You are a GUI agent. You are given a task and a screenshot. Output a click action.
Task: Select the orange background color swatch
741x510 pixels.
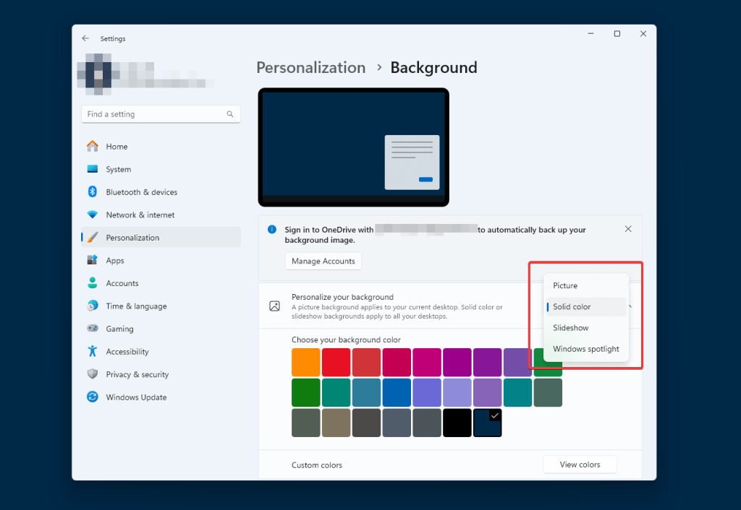(x=305, y=362)
